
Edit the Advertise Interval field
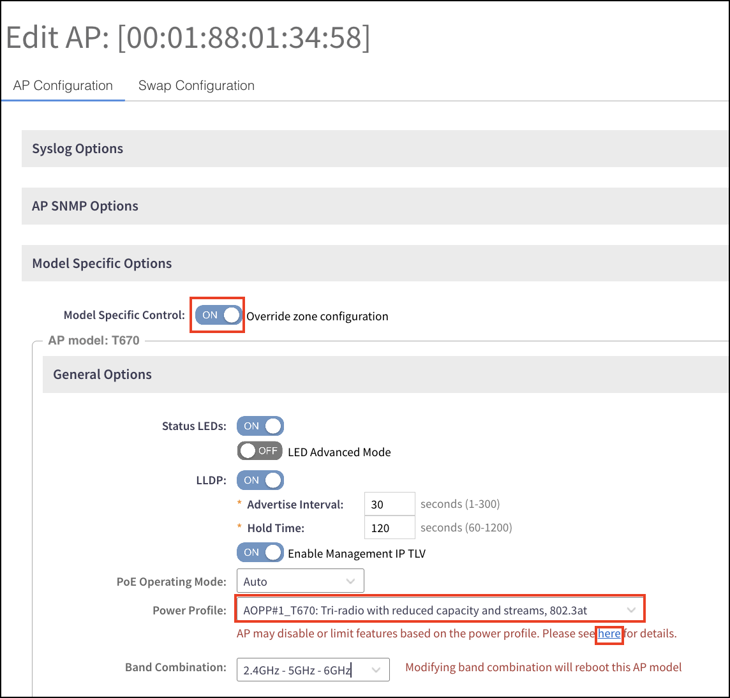pos(390,504)
